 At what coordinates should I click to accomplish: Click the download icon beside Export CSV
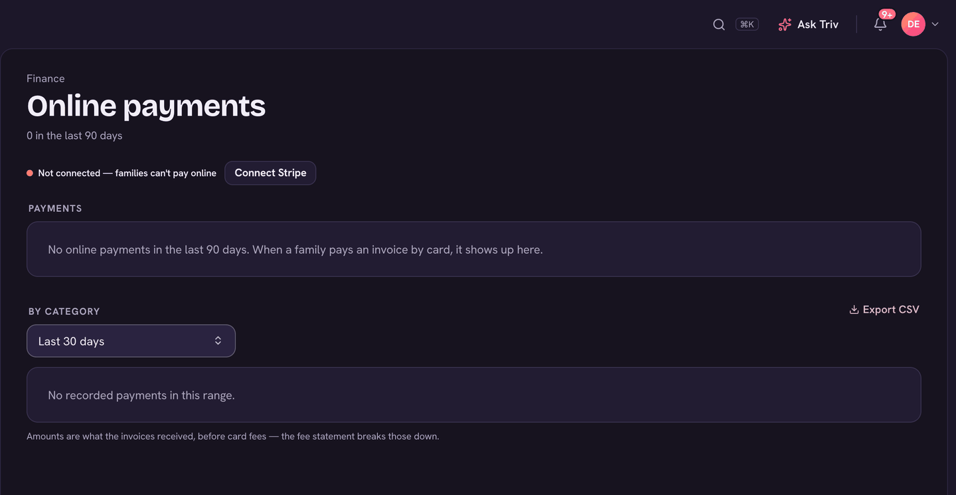(x=854, y=310)
